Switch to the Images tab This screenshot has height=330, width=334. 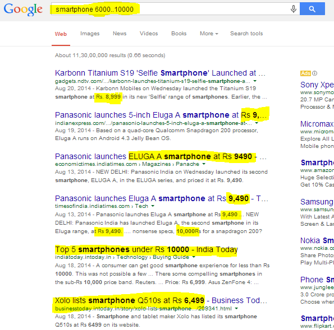pos(90,34)
